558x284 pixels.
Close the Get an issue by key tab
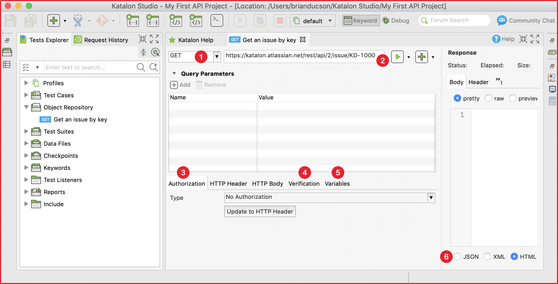[303, 40]
